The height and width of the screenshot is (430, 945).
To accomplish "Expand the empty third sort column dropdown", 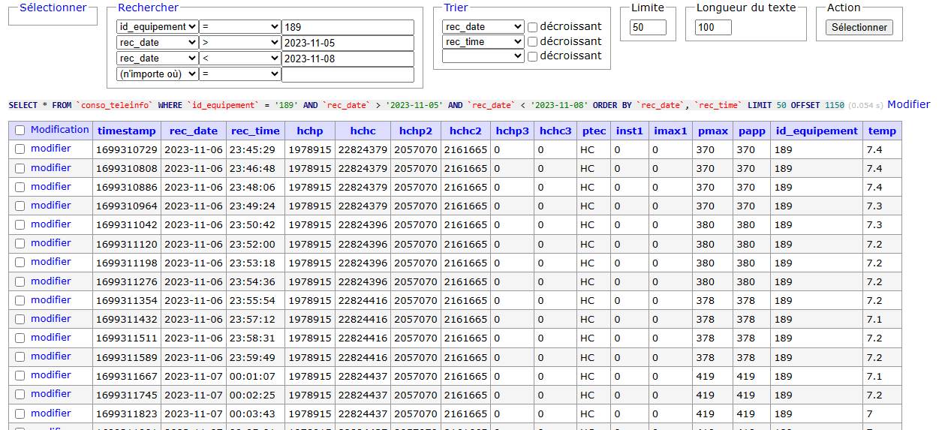I will point(483,56).
